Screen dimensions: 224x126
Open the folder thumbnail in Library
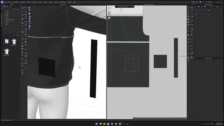7,41
